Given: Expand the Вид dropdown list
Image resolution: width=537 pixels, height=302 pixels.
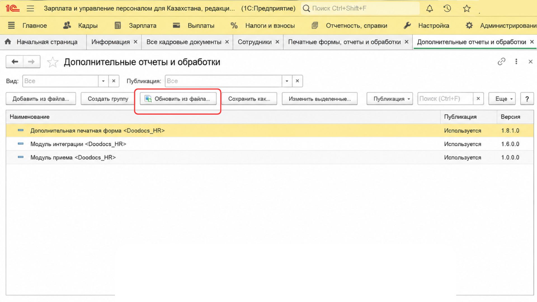Looking at the screenshot, I should coord(103,81).
